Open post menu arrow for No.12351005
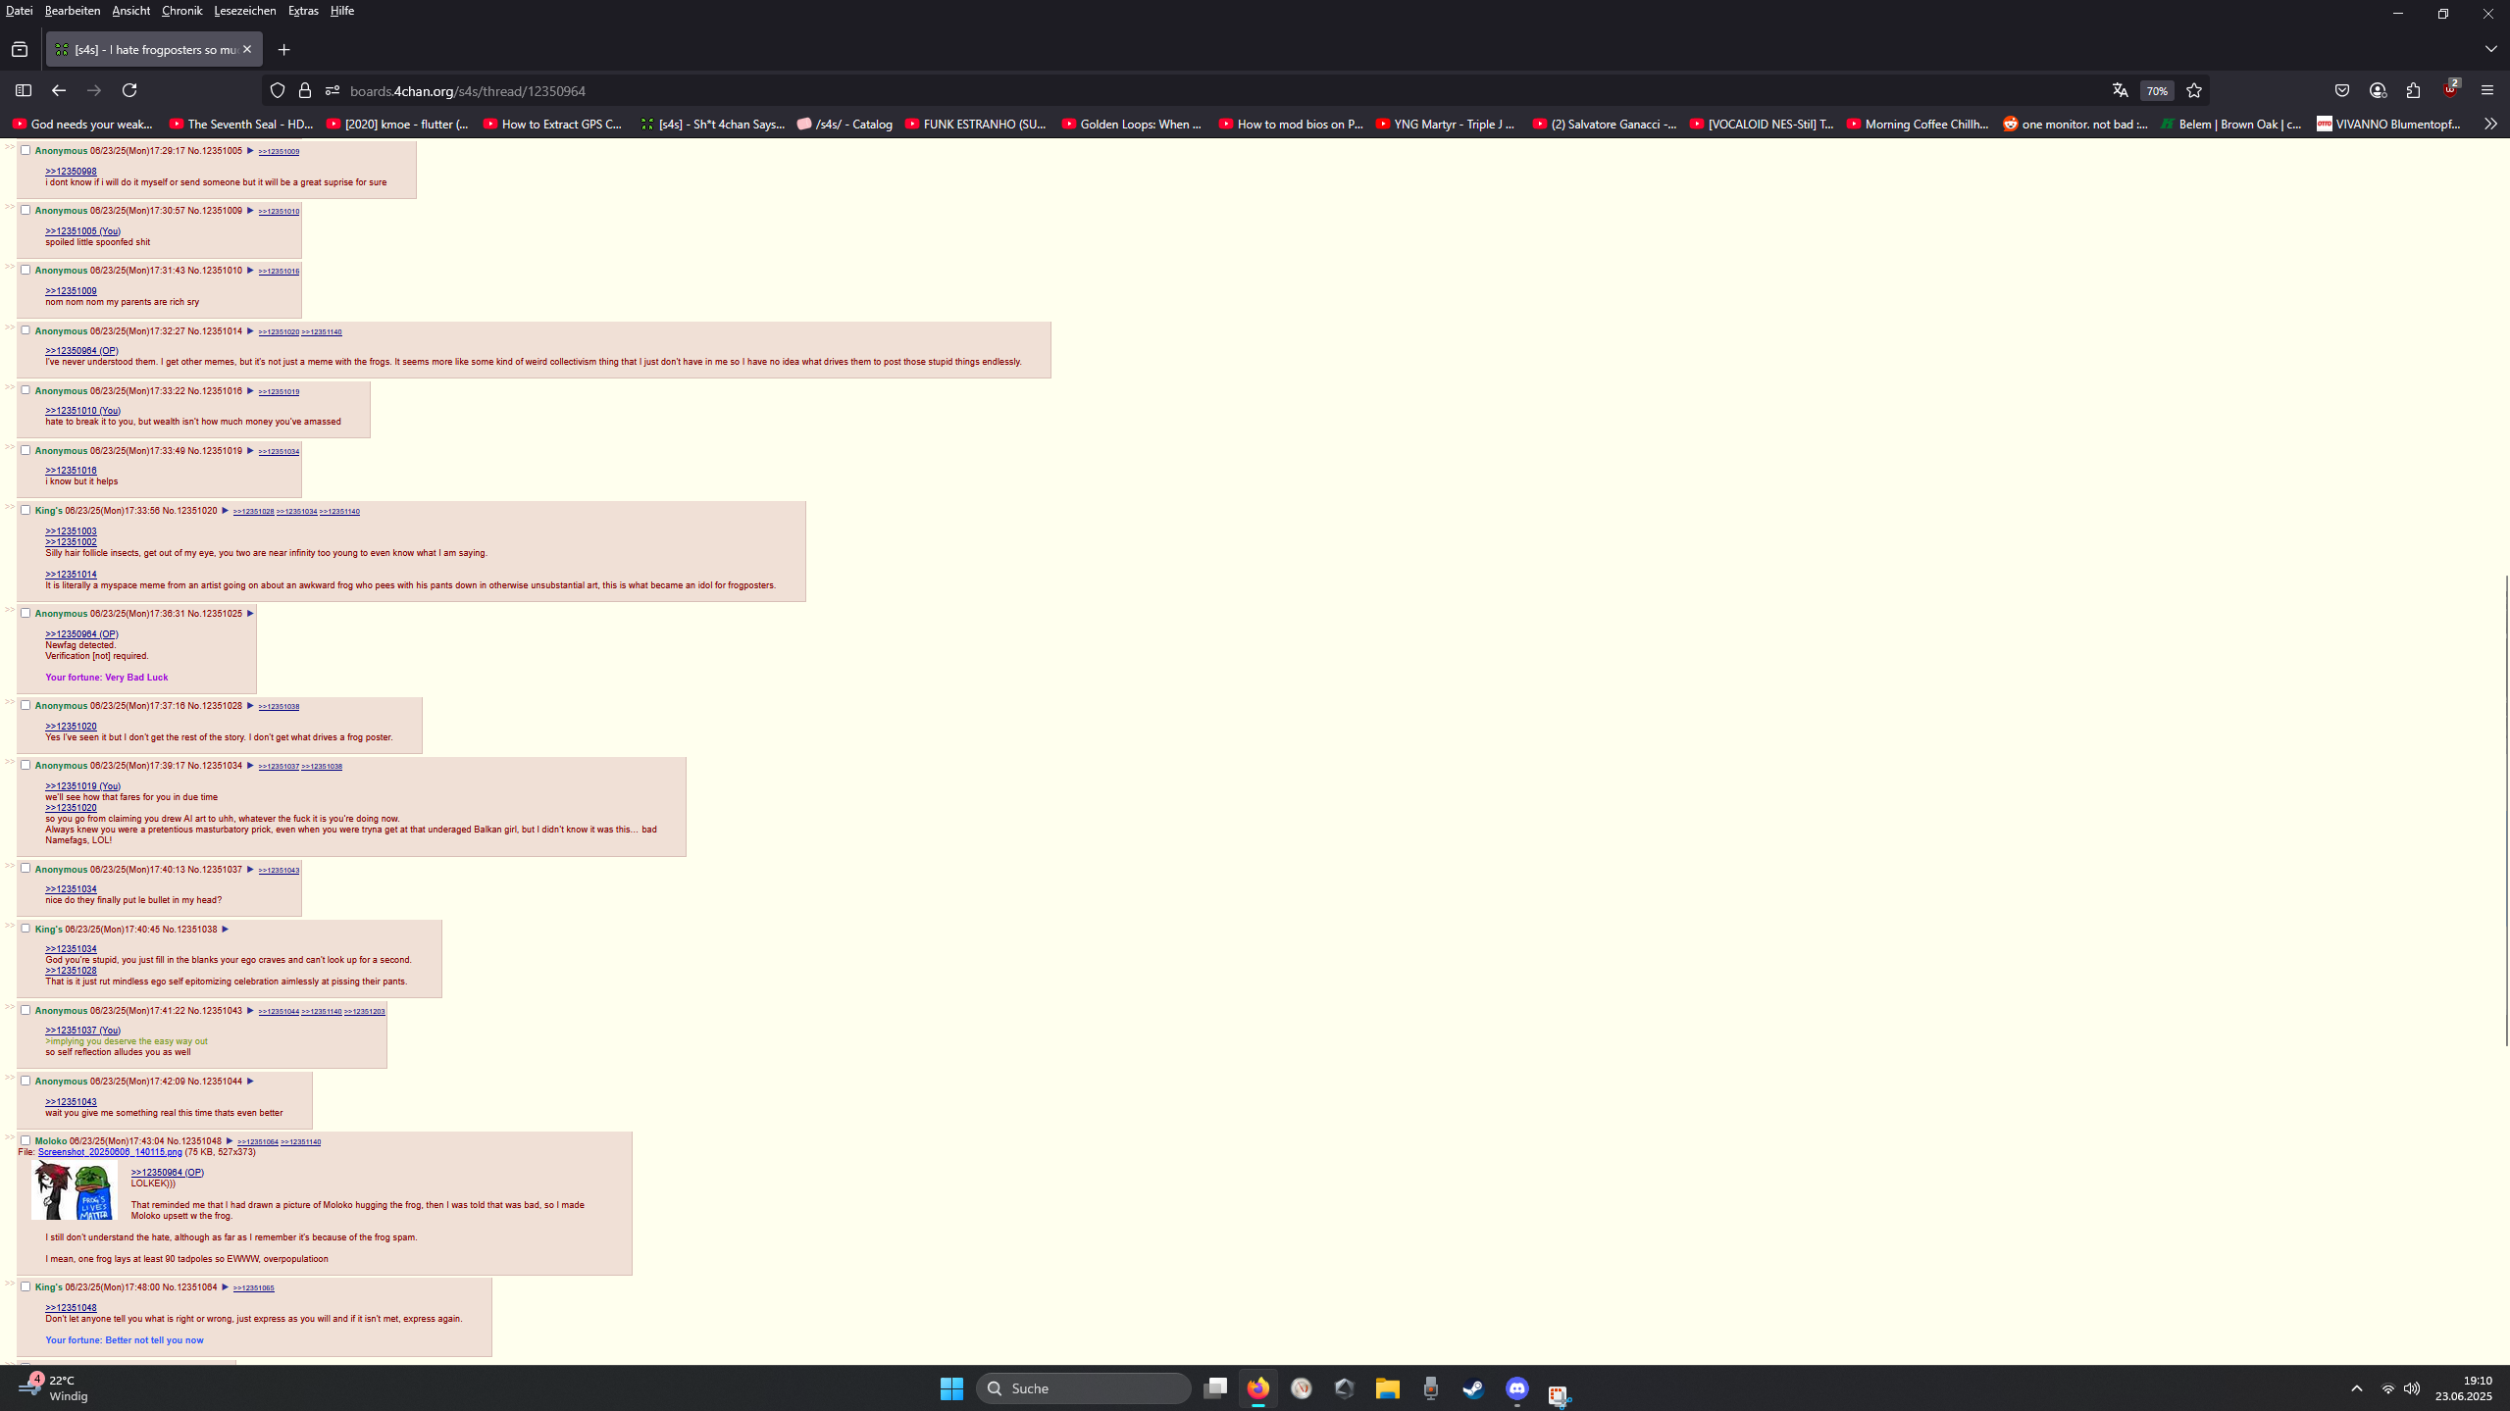This screenshot has height=1411, width=2510. pyautogui.click(x=250, y=151)
